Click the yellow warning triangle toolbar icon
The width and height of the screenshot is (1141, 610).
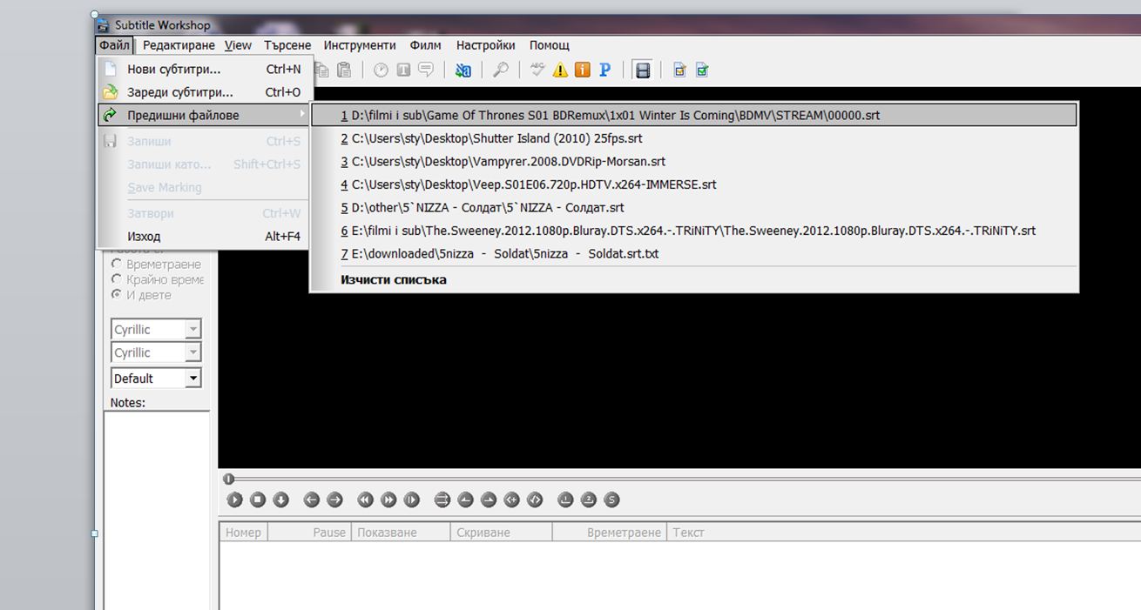point(560,70)
